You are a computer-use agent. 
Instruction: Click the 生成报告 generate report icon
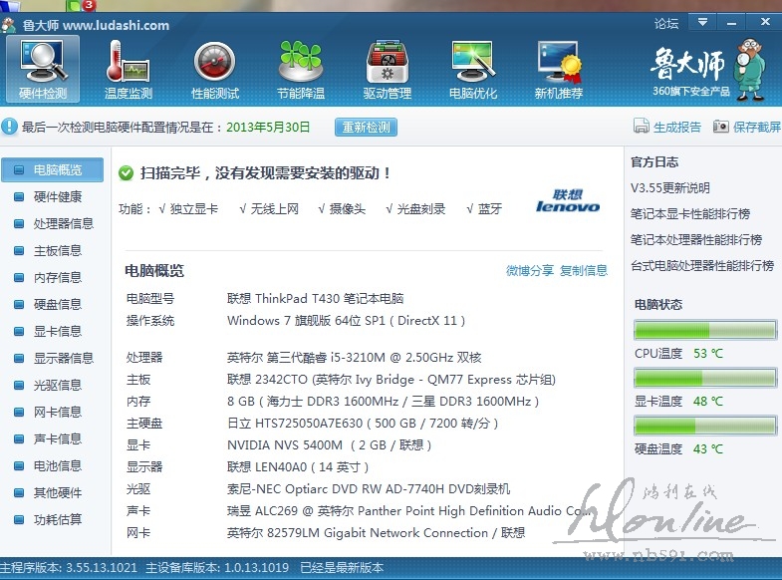(641, 127)
